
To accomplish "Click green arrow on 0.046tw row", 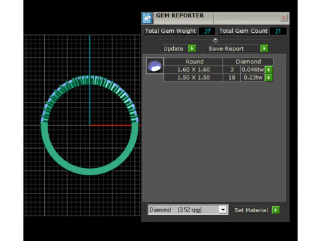I will point(269,70).
